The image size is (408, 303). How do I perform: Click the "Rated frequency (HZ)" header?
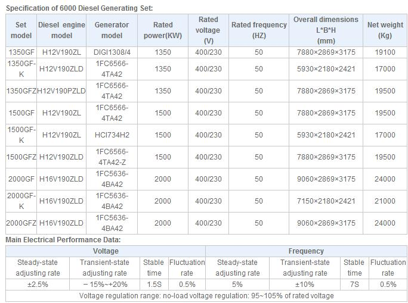[x=258, y=30]
